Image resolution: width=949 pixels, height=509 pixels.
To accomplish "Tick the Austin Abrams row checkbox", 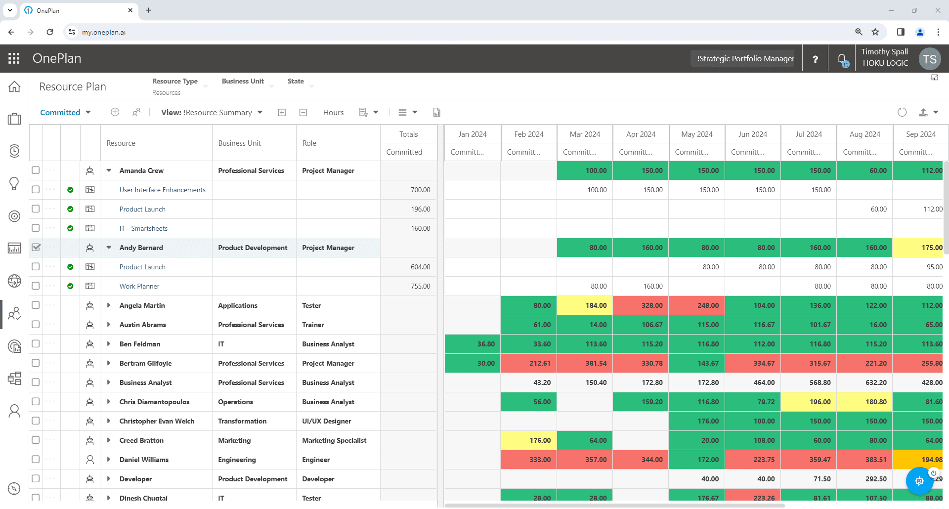I will click(x=36, y=324).
